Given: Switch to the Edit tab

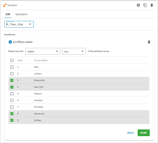Looking at the screenshot, I should point(8,14).
